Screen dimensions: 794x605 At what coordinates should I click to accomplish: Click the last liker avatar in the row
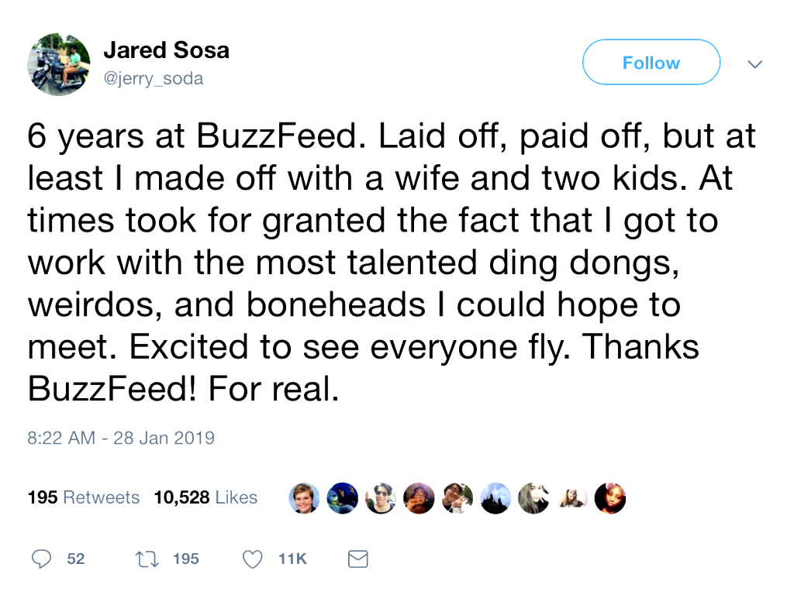click(609, 498)
